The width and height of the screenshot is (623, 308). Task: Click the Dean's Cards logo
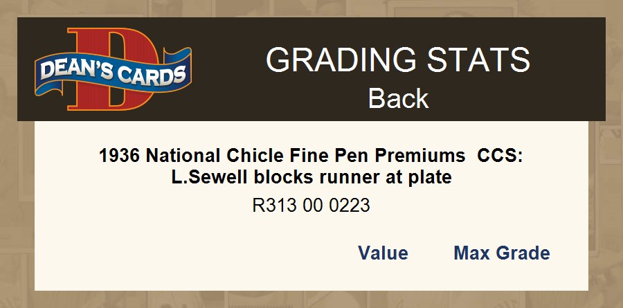[x=113, y=69]
